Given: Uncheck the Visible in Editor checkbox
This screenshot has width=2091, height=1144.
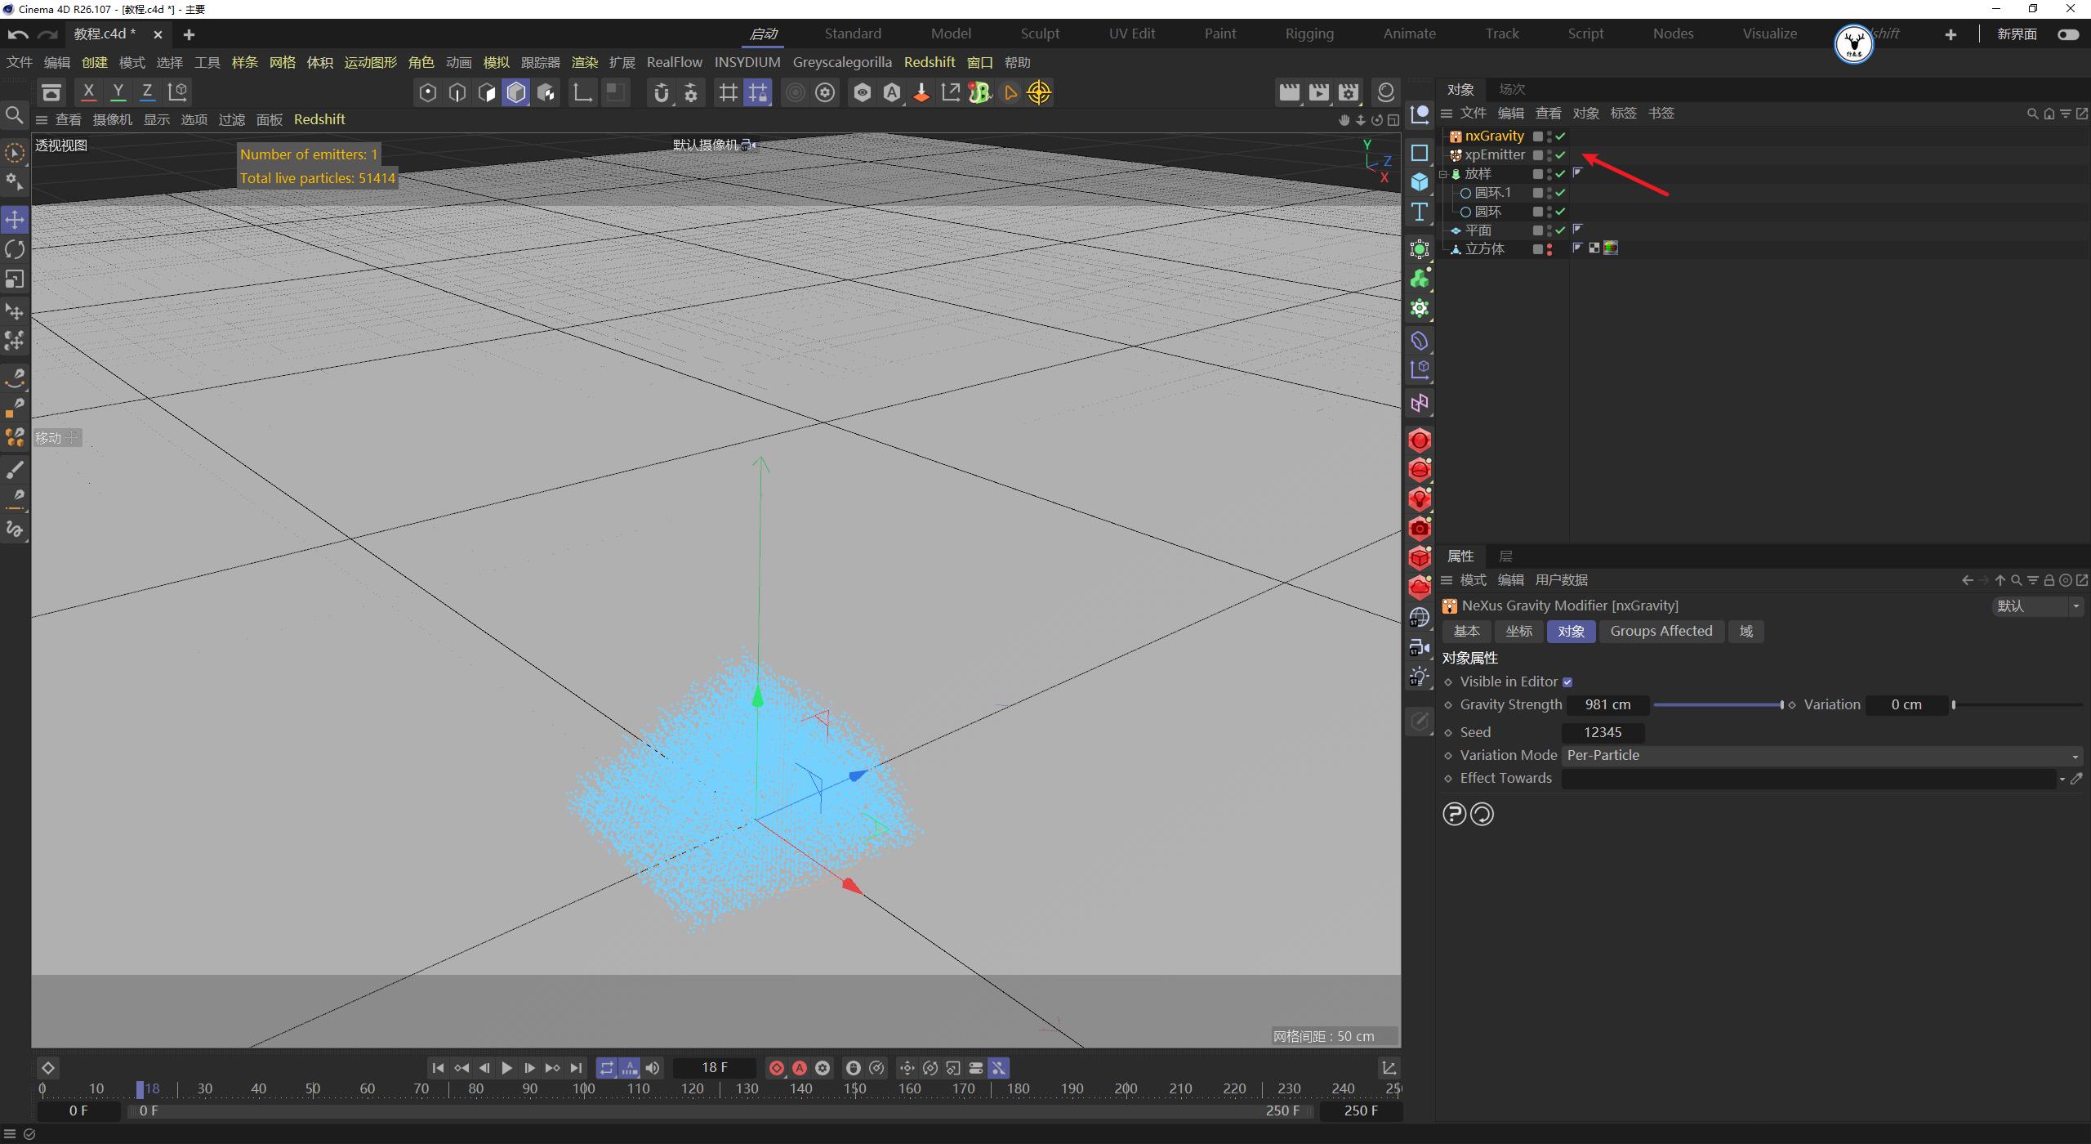Looking at the screenshot, I should click(x=1568, y=681).
